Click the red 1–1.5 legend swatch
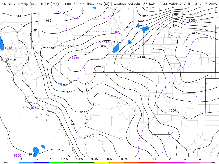219x164 pixels. [x=147, y=163]
